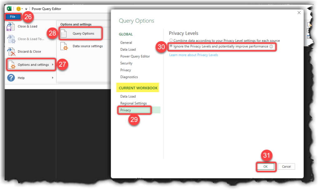Click the Close & Load icon
The image size is (320, 190).
click(x=11, y=27)
